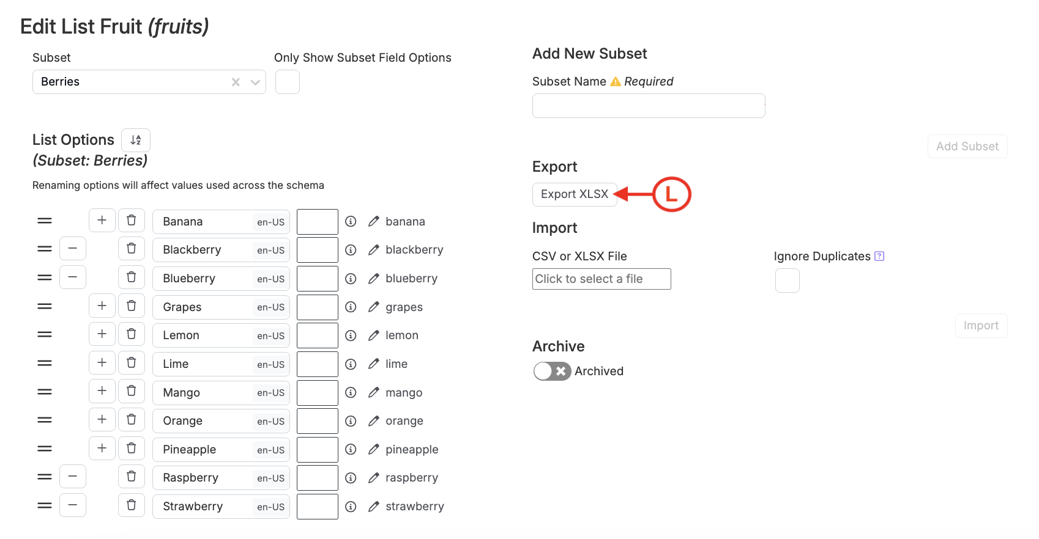Click the pencil icon beside blueberry
The image size is (1039, 539).
click(x=374, y=279)
